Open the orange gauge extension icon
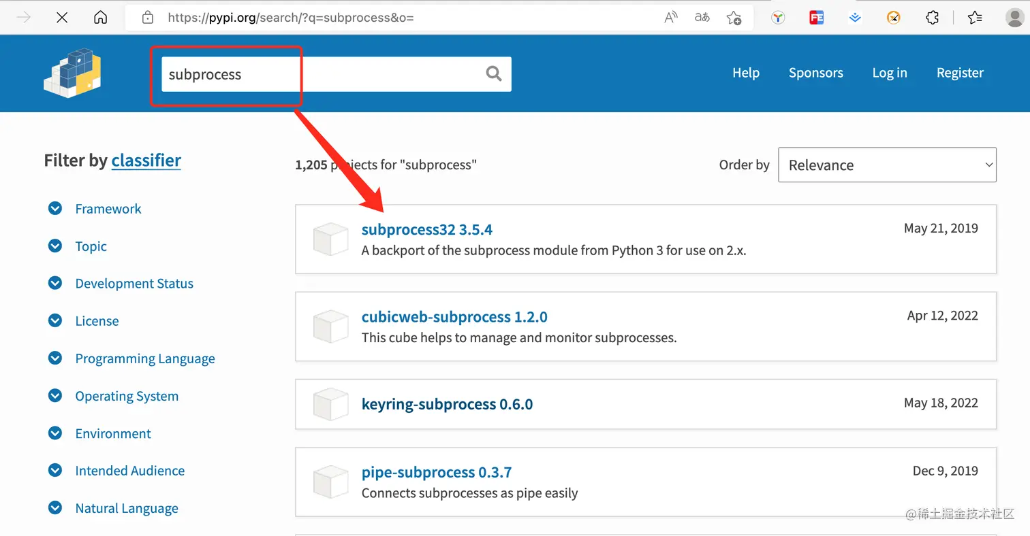This screenshot has height=536, width=1030. [894, 18]
